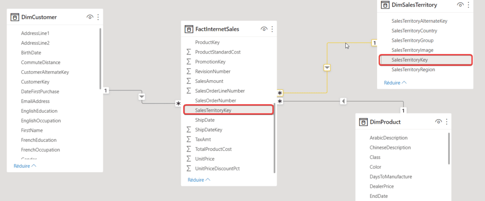485x201 pixels.
Task: Open DimCustomer more options menu
Action: (99, 18)
